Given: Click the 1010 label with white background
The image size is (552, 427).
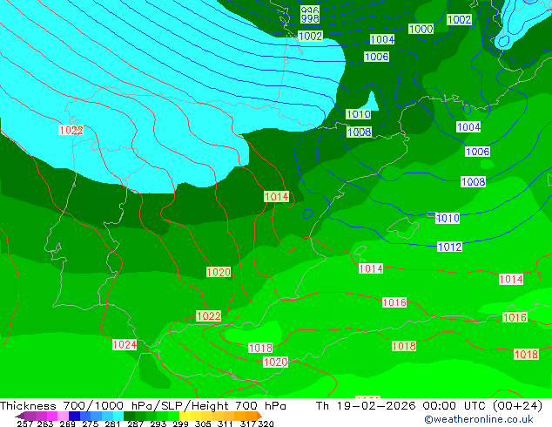Looking at the screenshot, I should 448,218.
